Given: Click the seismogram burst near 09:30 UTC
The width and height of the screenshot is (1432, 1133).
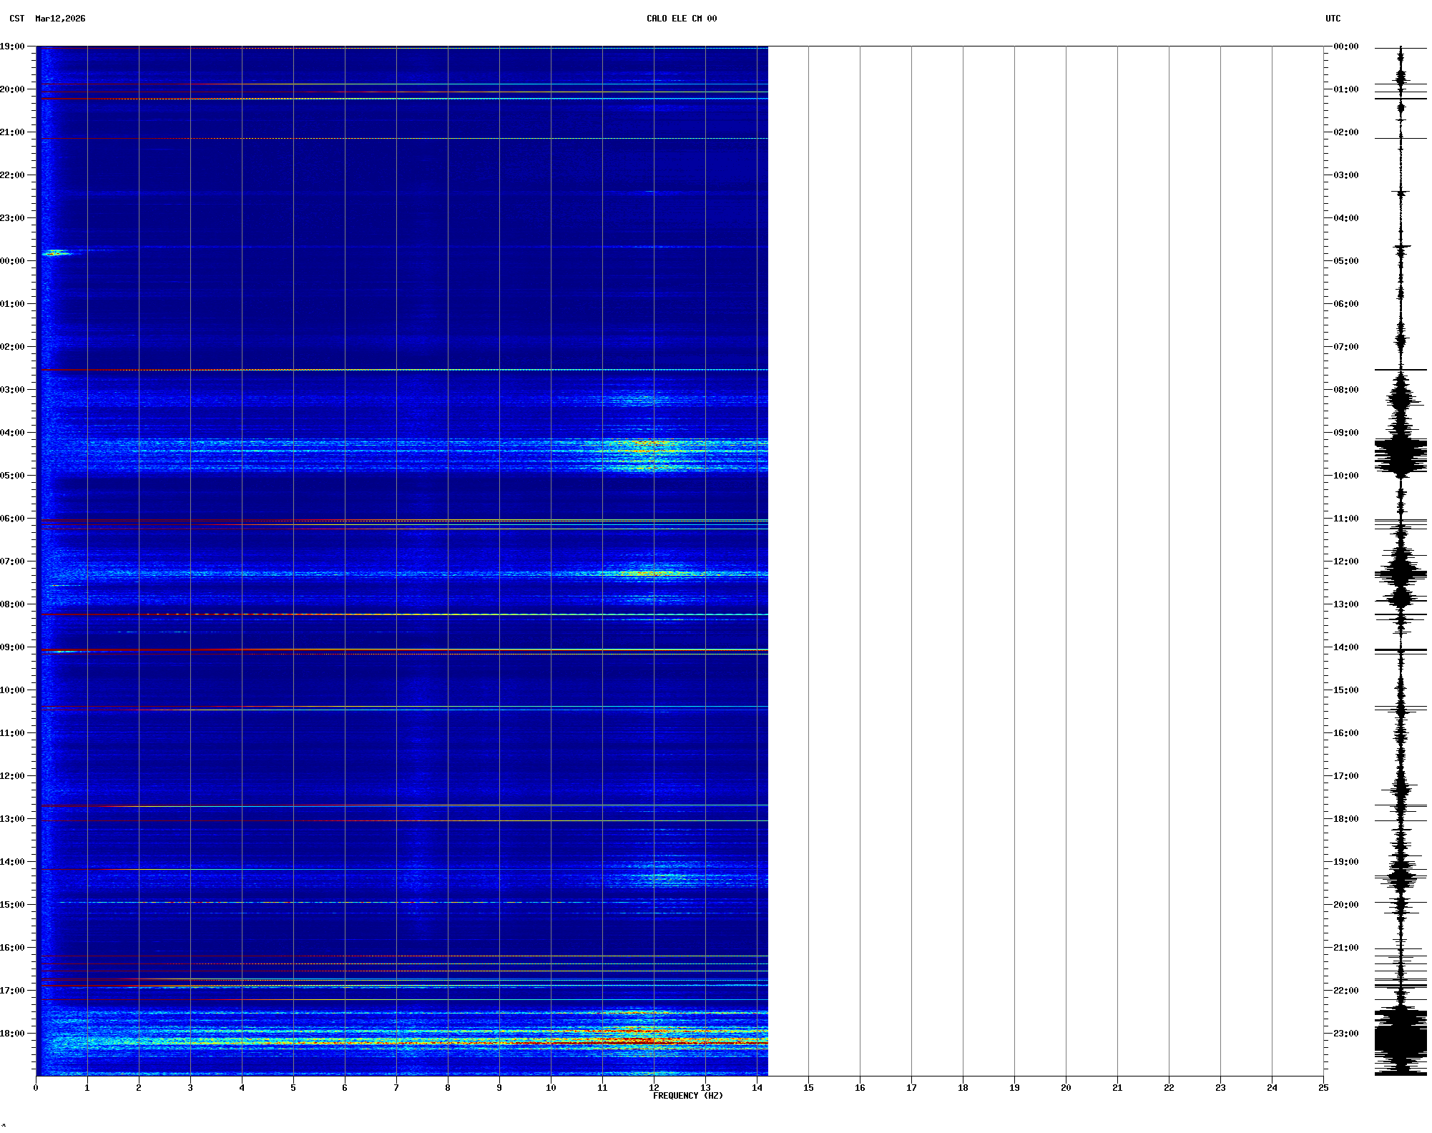Looking at the screenshot, I should [x=1401, y=454].
